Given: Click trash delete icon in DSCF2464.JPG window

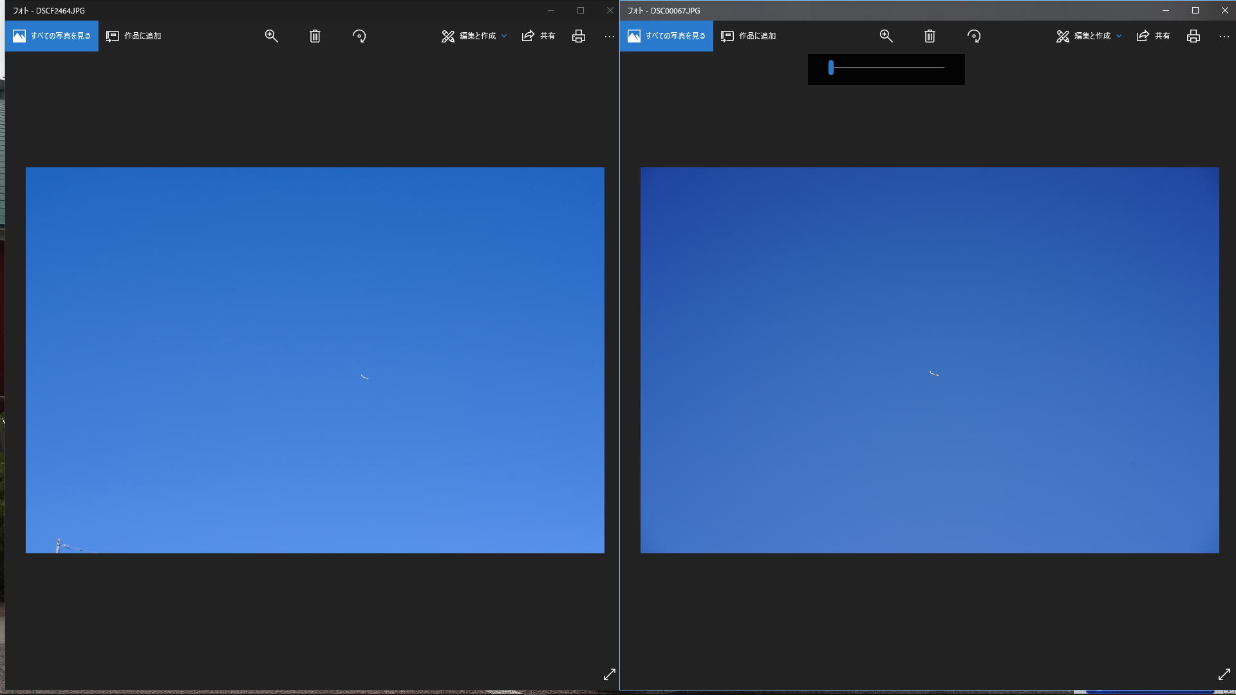Looking at the screenshot, I should click(x=315, y=36).
